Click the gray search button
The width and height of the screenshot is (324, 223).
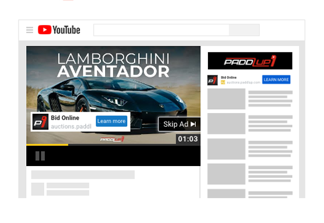[x=244, y=30]
